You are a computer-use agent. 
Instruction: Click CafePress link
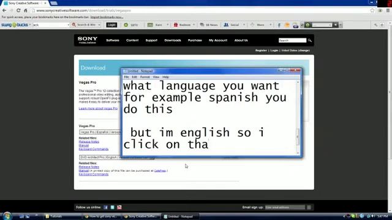point(160,171)
